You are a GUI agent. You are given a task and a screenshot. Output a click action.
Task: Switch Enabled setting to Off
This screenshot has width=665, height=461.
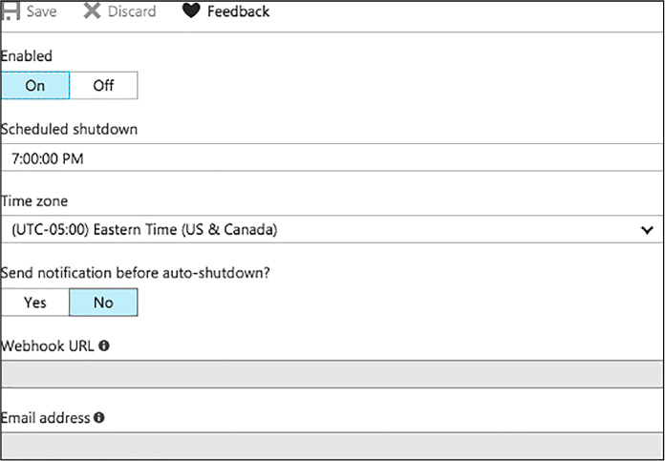pyautogui.click(x=103, y=86)
